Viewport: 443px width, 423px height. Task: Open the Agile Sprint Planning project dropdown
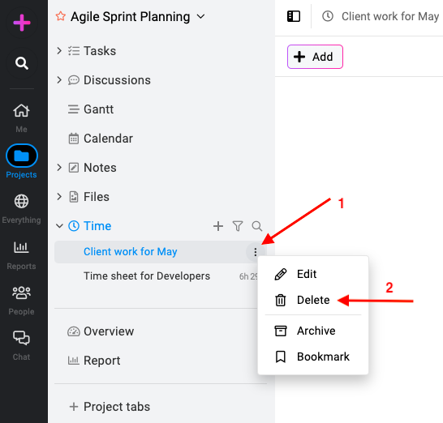[x=200, y=17]
